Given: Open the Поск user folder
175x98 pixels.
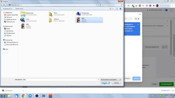Looking at the screenshot, I should 50,14.
